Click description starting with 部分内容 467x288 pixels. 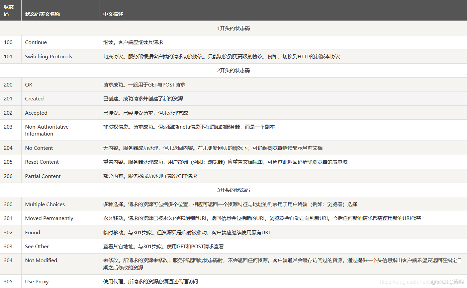point(150,176)
